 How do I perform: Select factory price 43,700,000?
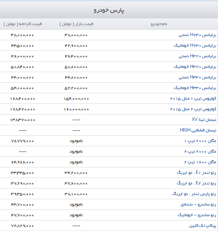tap(22, 205)
